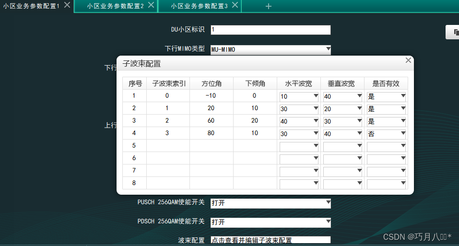The height and width of the screenshot is (246, 459).
Task: Open empty 水平波宽 dropdown in row 8
Action: click(299, 184)
